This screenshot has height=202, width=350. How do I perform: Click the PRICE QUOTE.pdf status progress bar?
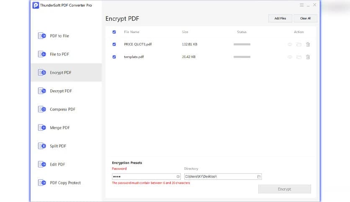point(242,44)
